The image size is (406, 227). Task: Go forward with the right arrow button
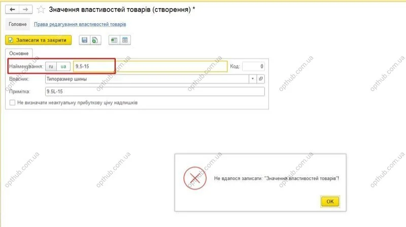[x=25, y=10]
